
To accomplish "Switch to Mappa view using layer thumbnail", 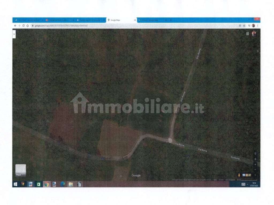I will [21, 170].
